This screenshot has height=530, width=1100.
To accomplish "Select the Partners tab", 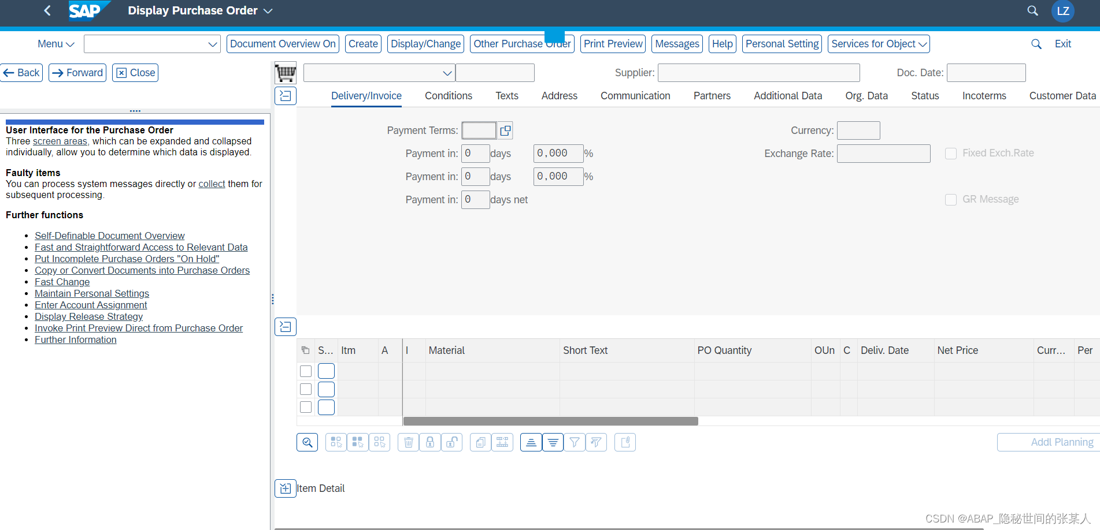I will pyautogui.click(x=712, y=96).
